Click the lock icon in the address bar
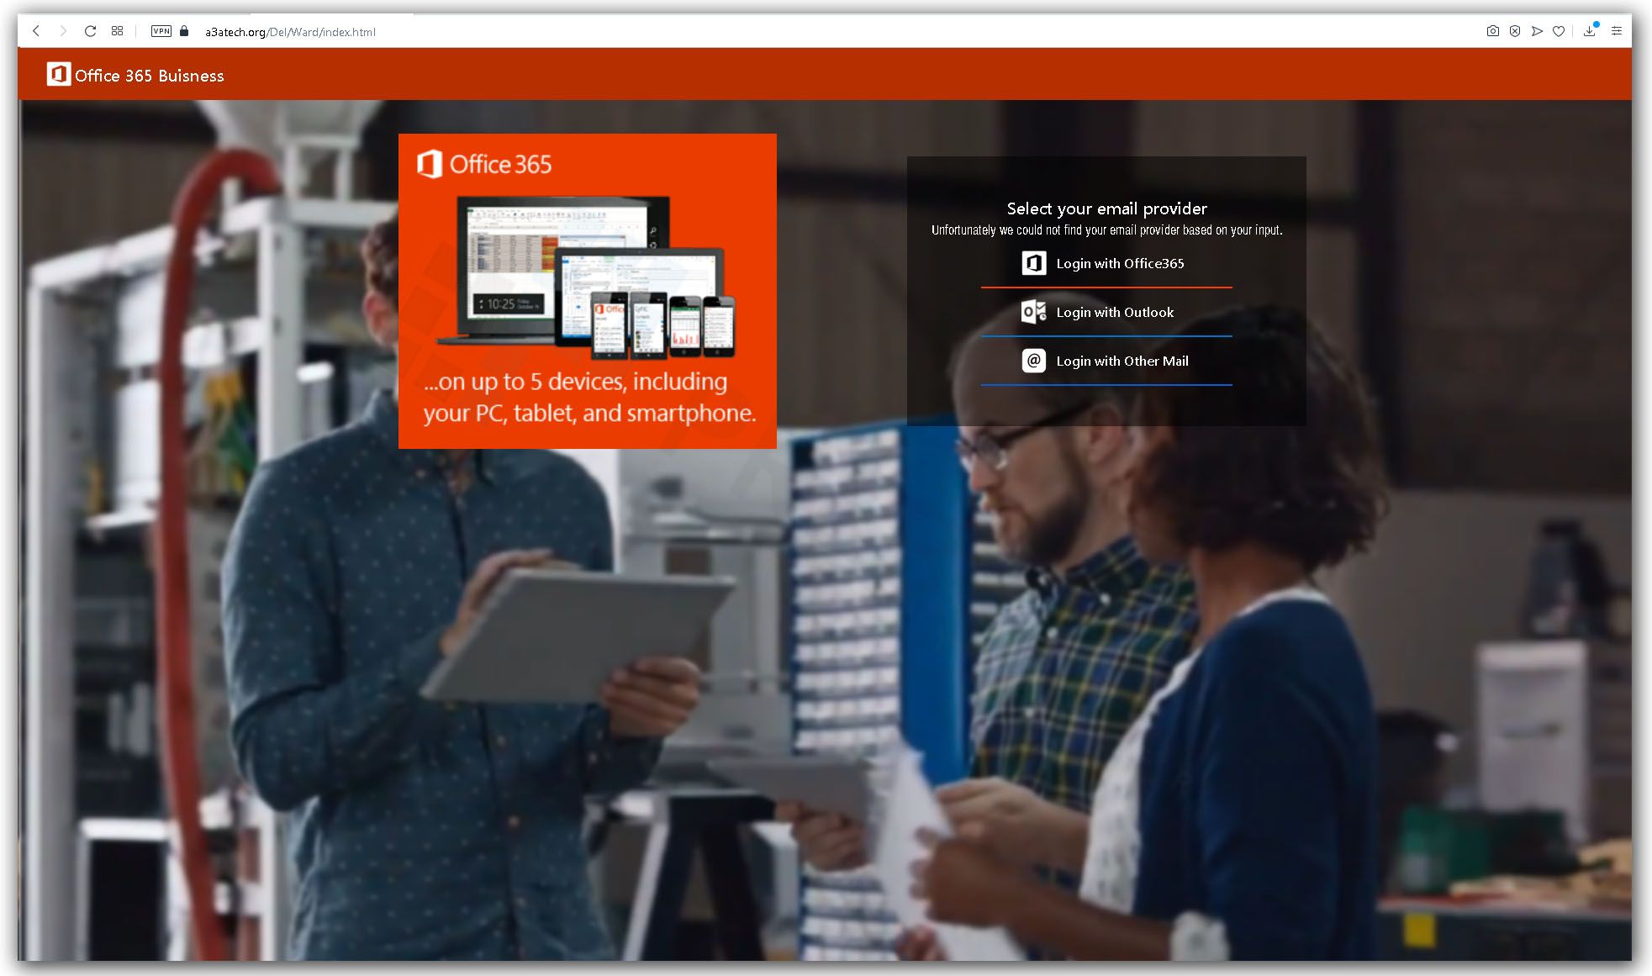 [x=184, y=31]
